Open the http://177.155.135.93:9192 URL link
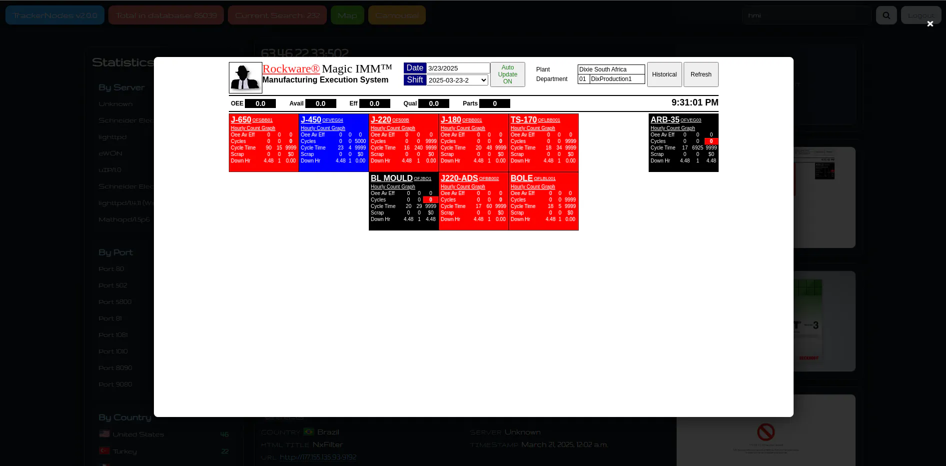 tap(318, 457)
